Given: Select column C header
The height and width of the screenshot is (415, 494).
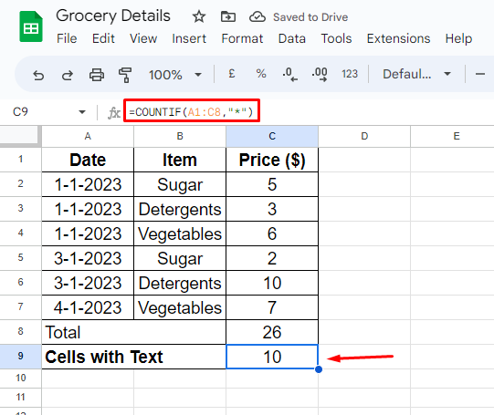Looking at the screenshot, I should pyautogui.click(x=272, y=136).
